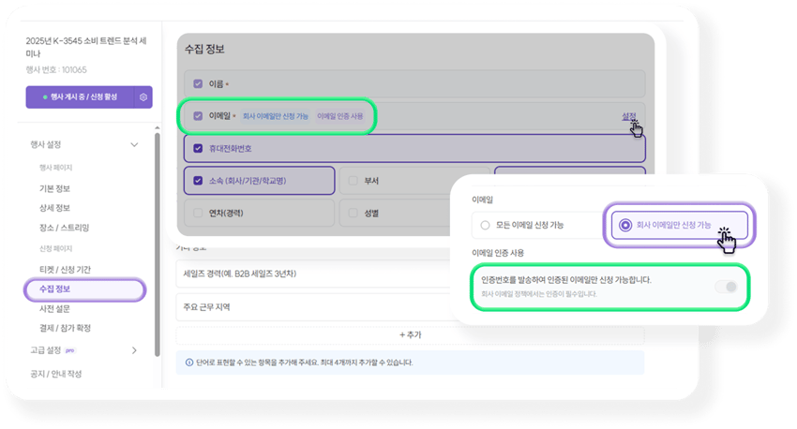The width and height of the screenshot is (797, 429).
Task: Open 결제 / 참가 확정 menu item
Action: pos(65,328)
